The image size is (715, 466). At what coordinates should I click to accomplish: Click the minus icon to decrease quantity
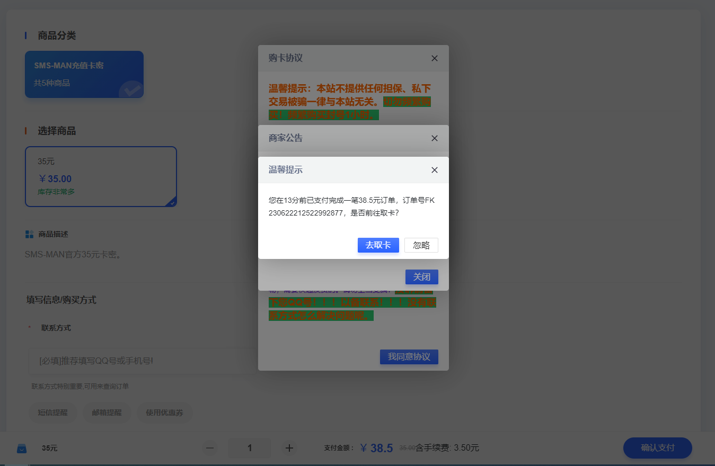[x=209, y=447]
